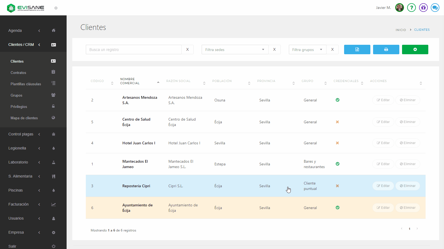Click credentials X mark for Hotel Juan Carlos I
Viewport: 444px width, 249px height.
[x=337, y=143]
